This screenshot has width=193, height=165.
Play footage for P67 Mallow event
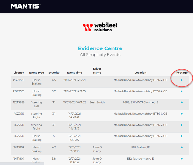[182, 147]
